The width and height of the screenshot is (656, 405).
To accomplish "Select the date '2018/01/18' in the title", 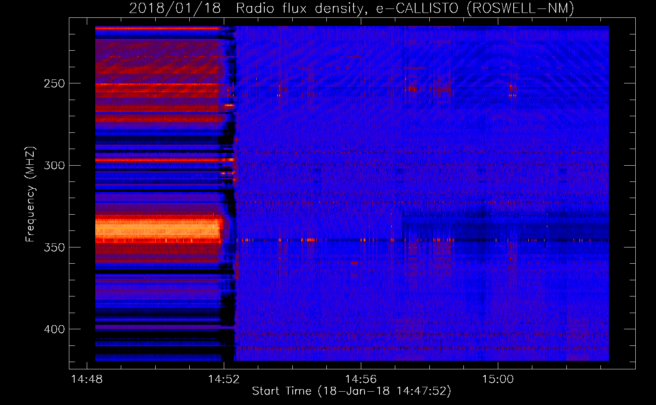I will point(175,8).
